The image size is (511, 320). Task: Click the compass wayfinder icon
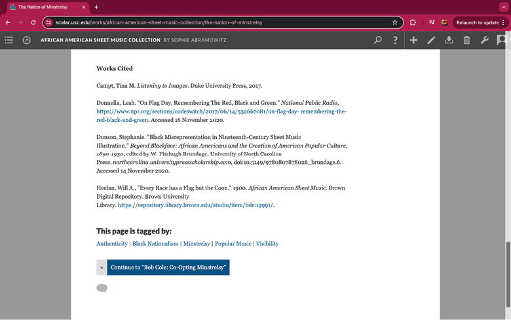pyautogui.click(x=27, y=40)
